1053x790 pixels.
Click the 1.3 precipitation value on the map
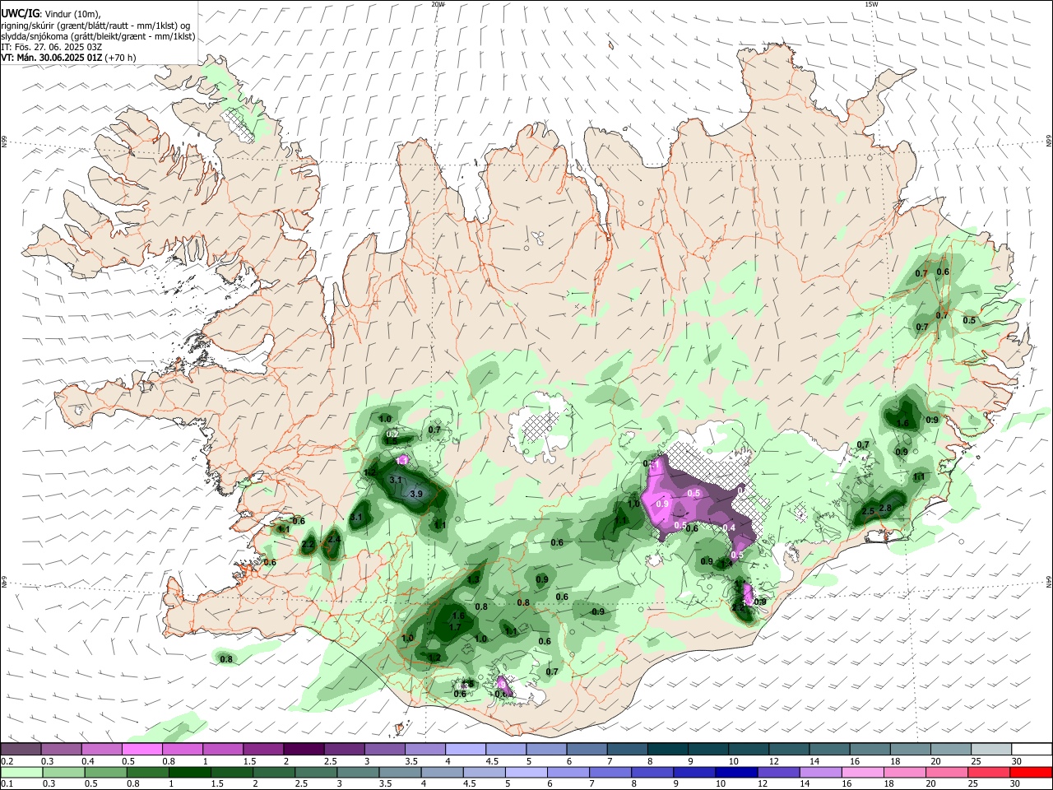pyautogui.click(x=473, y=579)
